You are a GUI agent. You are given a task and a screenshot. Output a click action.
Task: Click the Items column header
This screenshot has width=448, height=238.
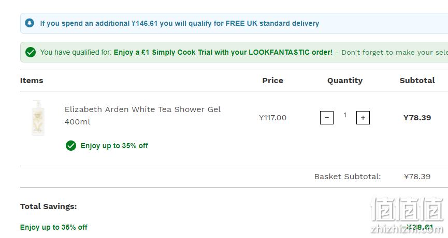(x=32, y=81)
